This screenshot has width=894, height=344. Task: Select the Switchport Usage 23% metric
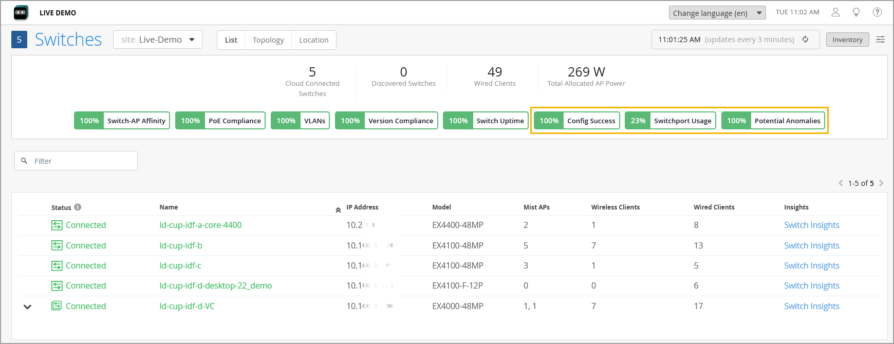coord(670,121)
